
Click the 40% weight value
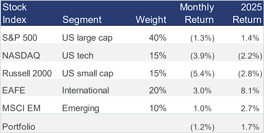(x=158, y=38)
